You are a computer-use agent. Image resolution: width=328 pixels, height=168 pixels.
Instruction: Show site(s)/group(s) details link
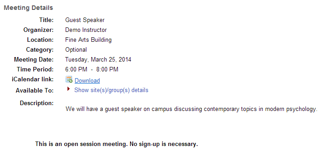click(x=111, y=90)
